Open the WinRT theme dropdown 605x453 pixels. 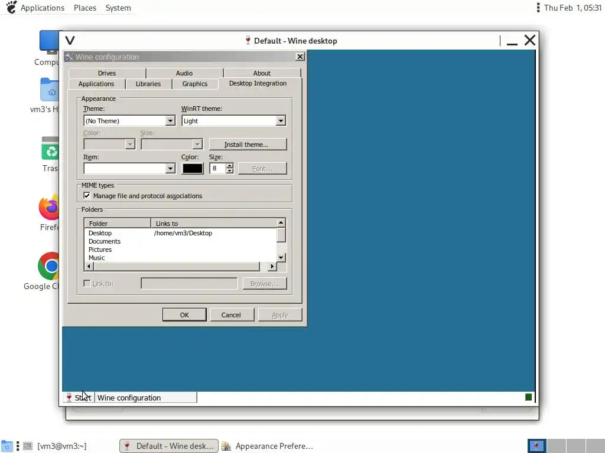click(234, 120)
